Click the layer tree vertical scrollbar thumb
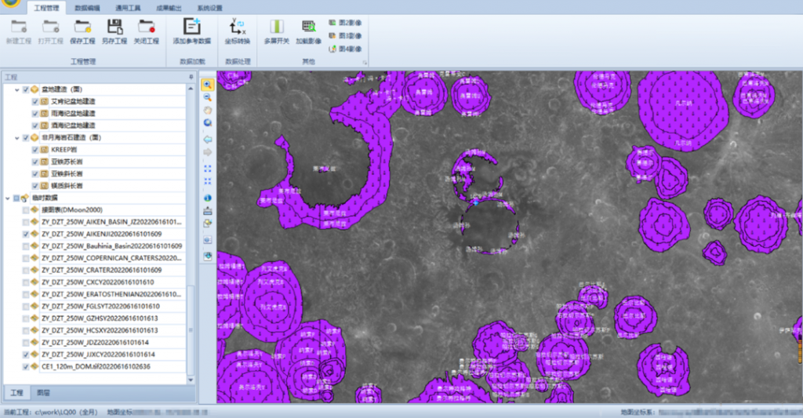Viewport: 803px width, 418px height. tap(191, 330)
